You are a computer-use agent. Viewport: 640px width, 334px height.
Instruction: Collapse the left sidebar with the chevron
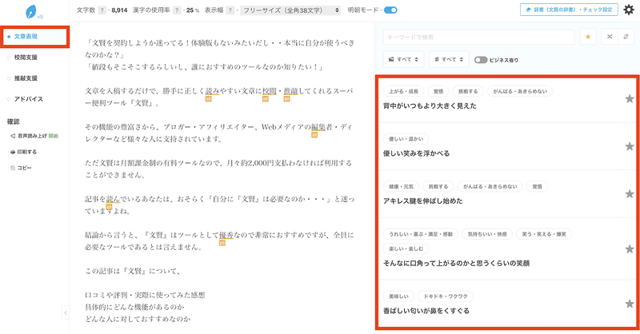point(66,312)
